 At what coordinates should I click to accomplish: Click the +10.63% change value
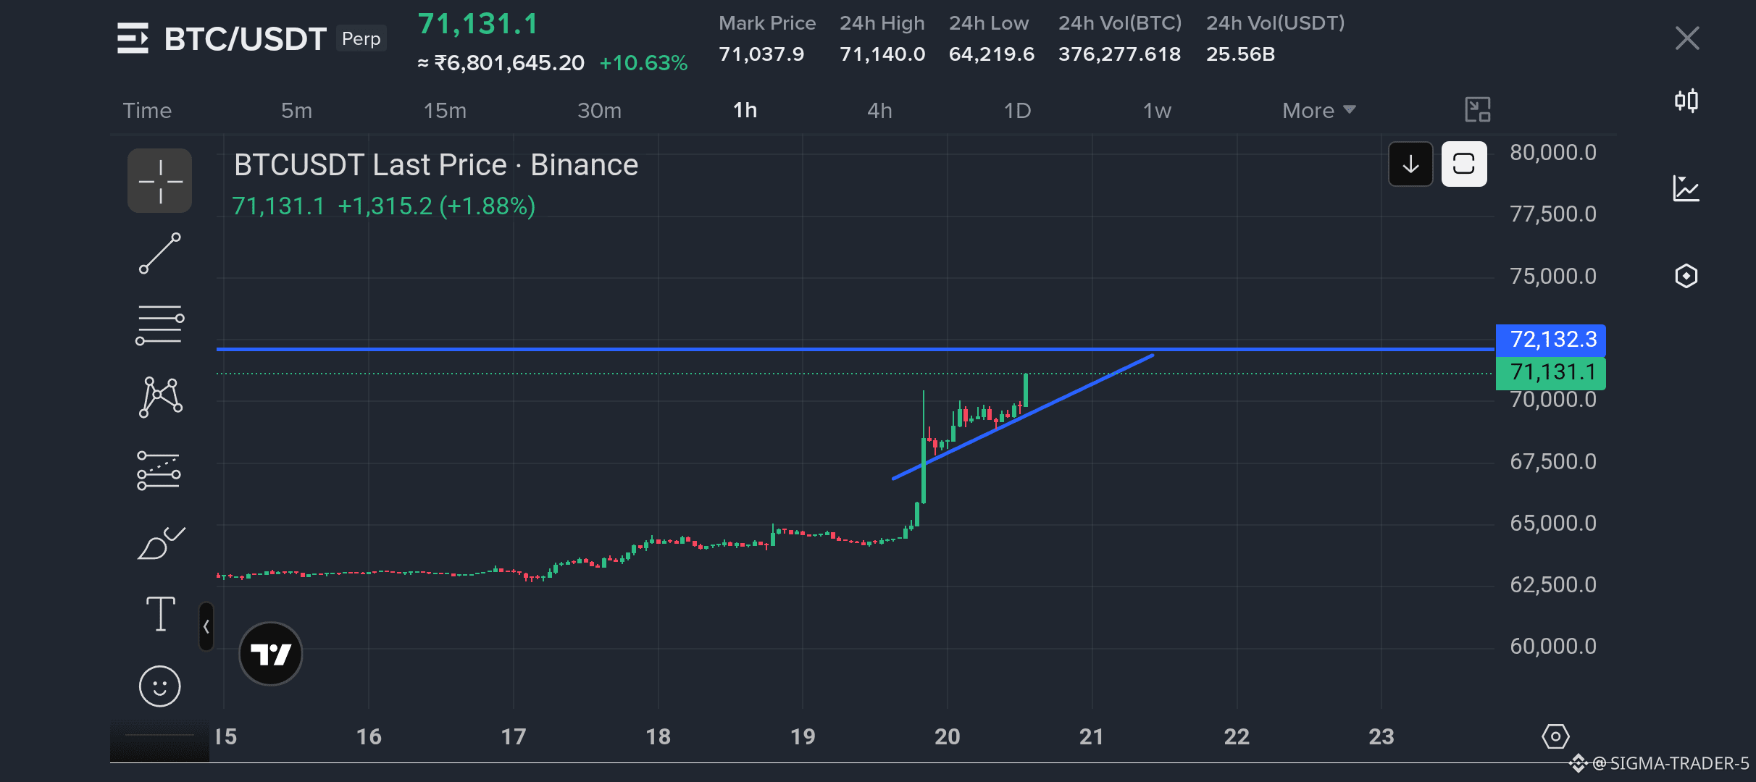[x=643, y=63]
